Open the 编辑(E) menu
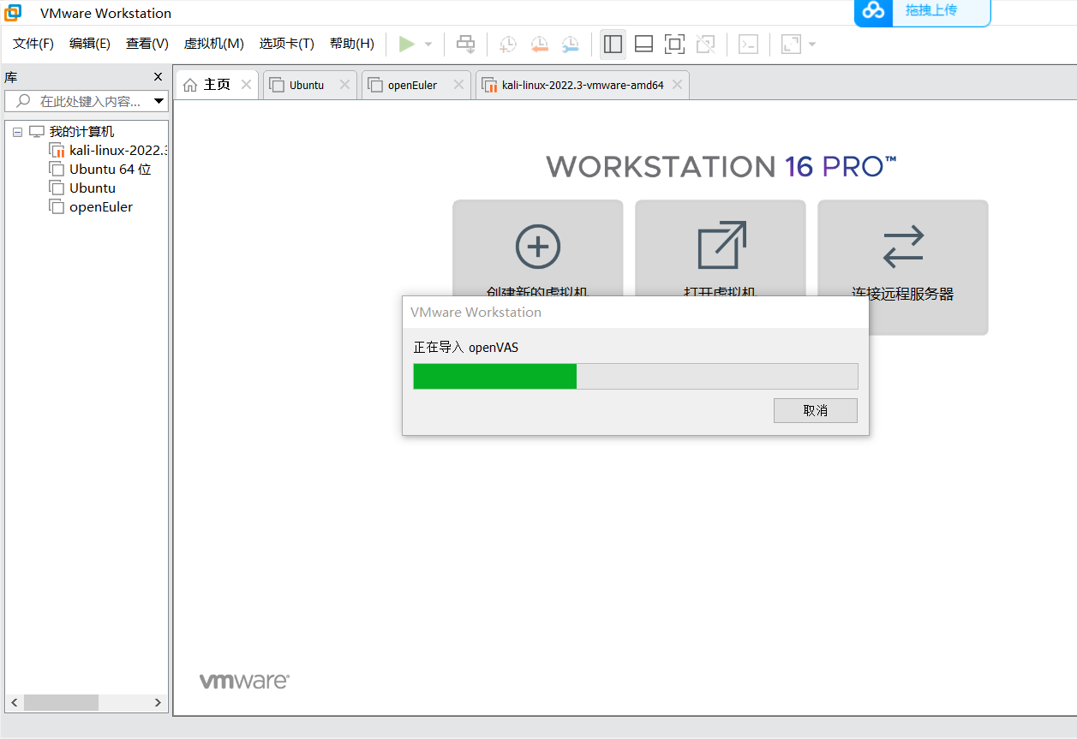 coord(90,44)
